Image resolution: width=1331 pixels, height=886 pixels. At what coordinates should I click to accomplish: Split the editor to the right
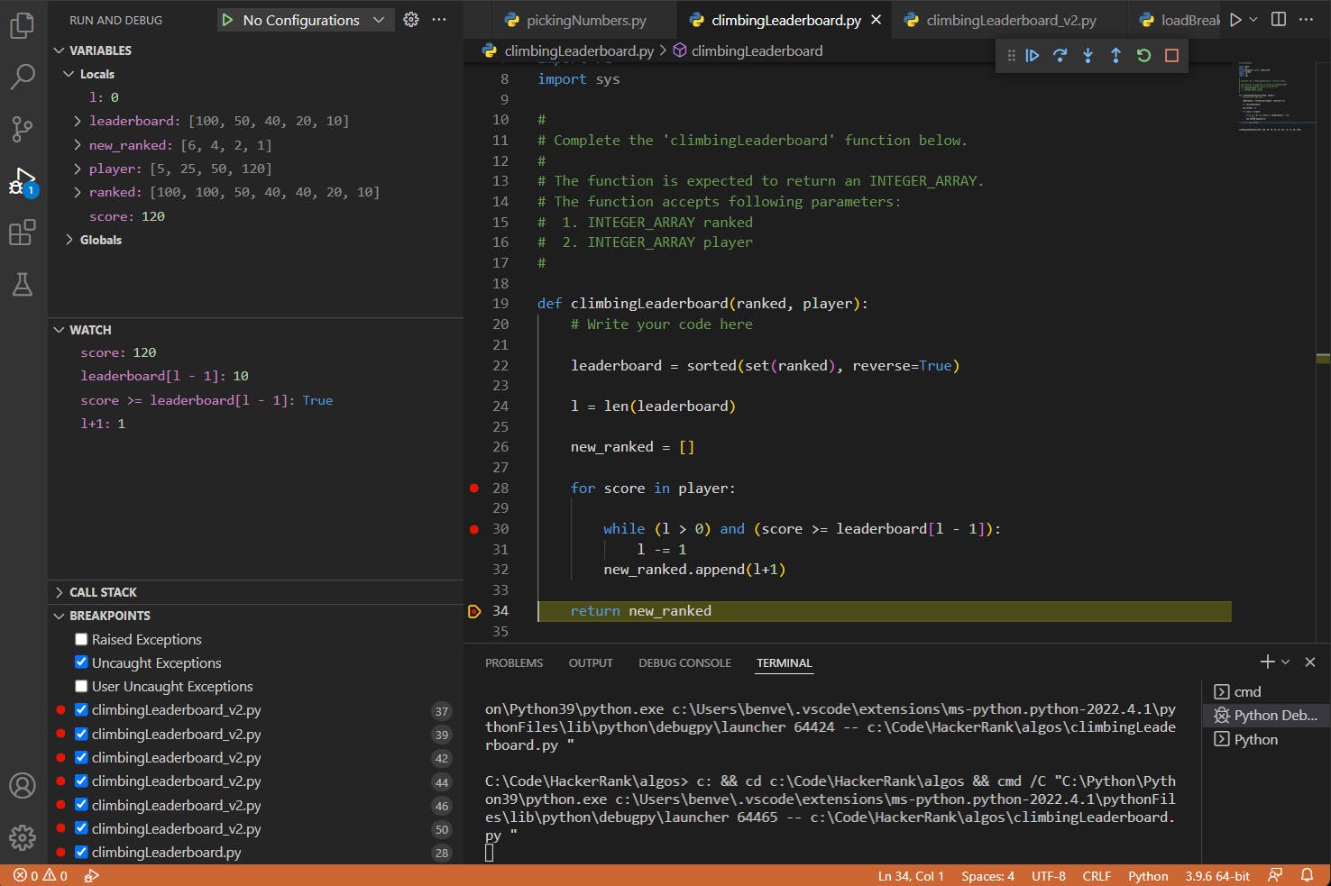click(x=1279, y=20)
